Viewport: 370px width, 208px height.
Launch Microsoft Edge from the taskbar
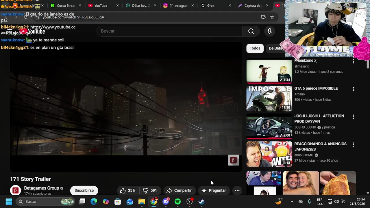tap(94, 202)
